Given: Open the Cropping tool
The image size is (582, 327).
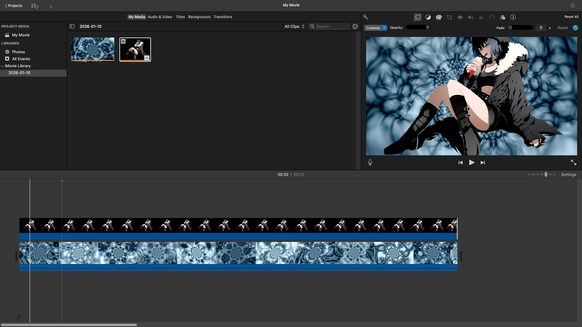Looking at the screenshot, I should [x=450, y=17].
